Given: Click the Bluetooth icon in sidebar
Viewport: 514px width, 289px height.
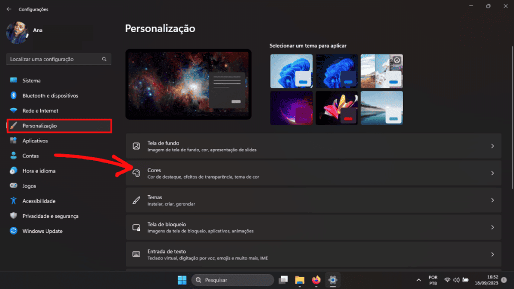Looking at the screenshot, I should pyautogui.click(x=14, y=95).
